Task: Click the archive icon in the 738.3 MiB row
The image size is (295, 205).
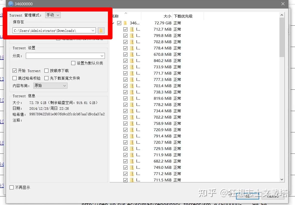Action: tap(132, 92)
